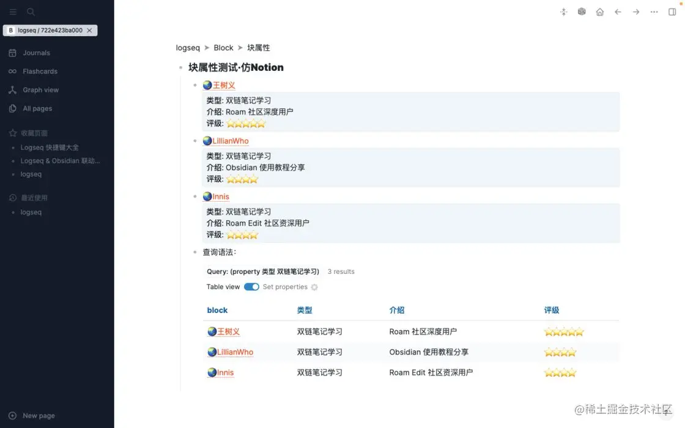This screenshot has height=428, width=685.
Task: Click the random-note dice icon
Action: tap(582, 12)
